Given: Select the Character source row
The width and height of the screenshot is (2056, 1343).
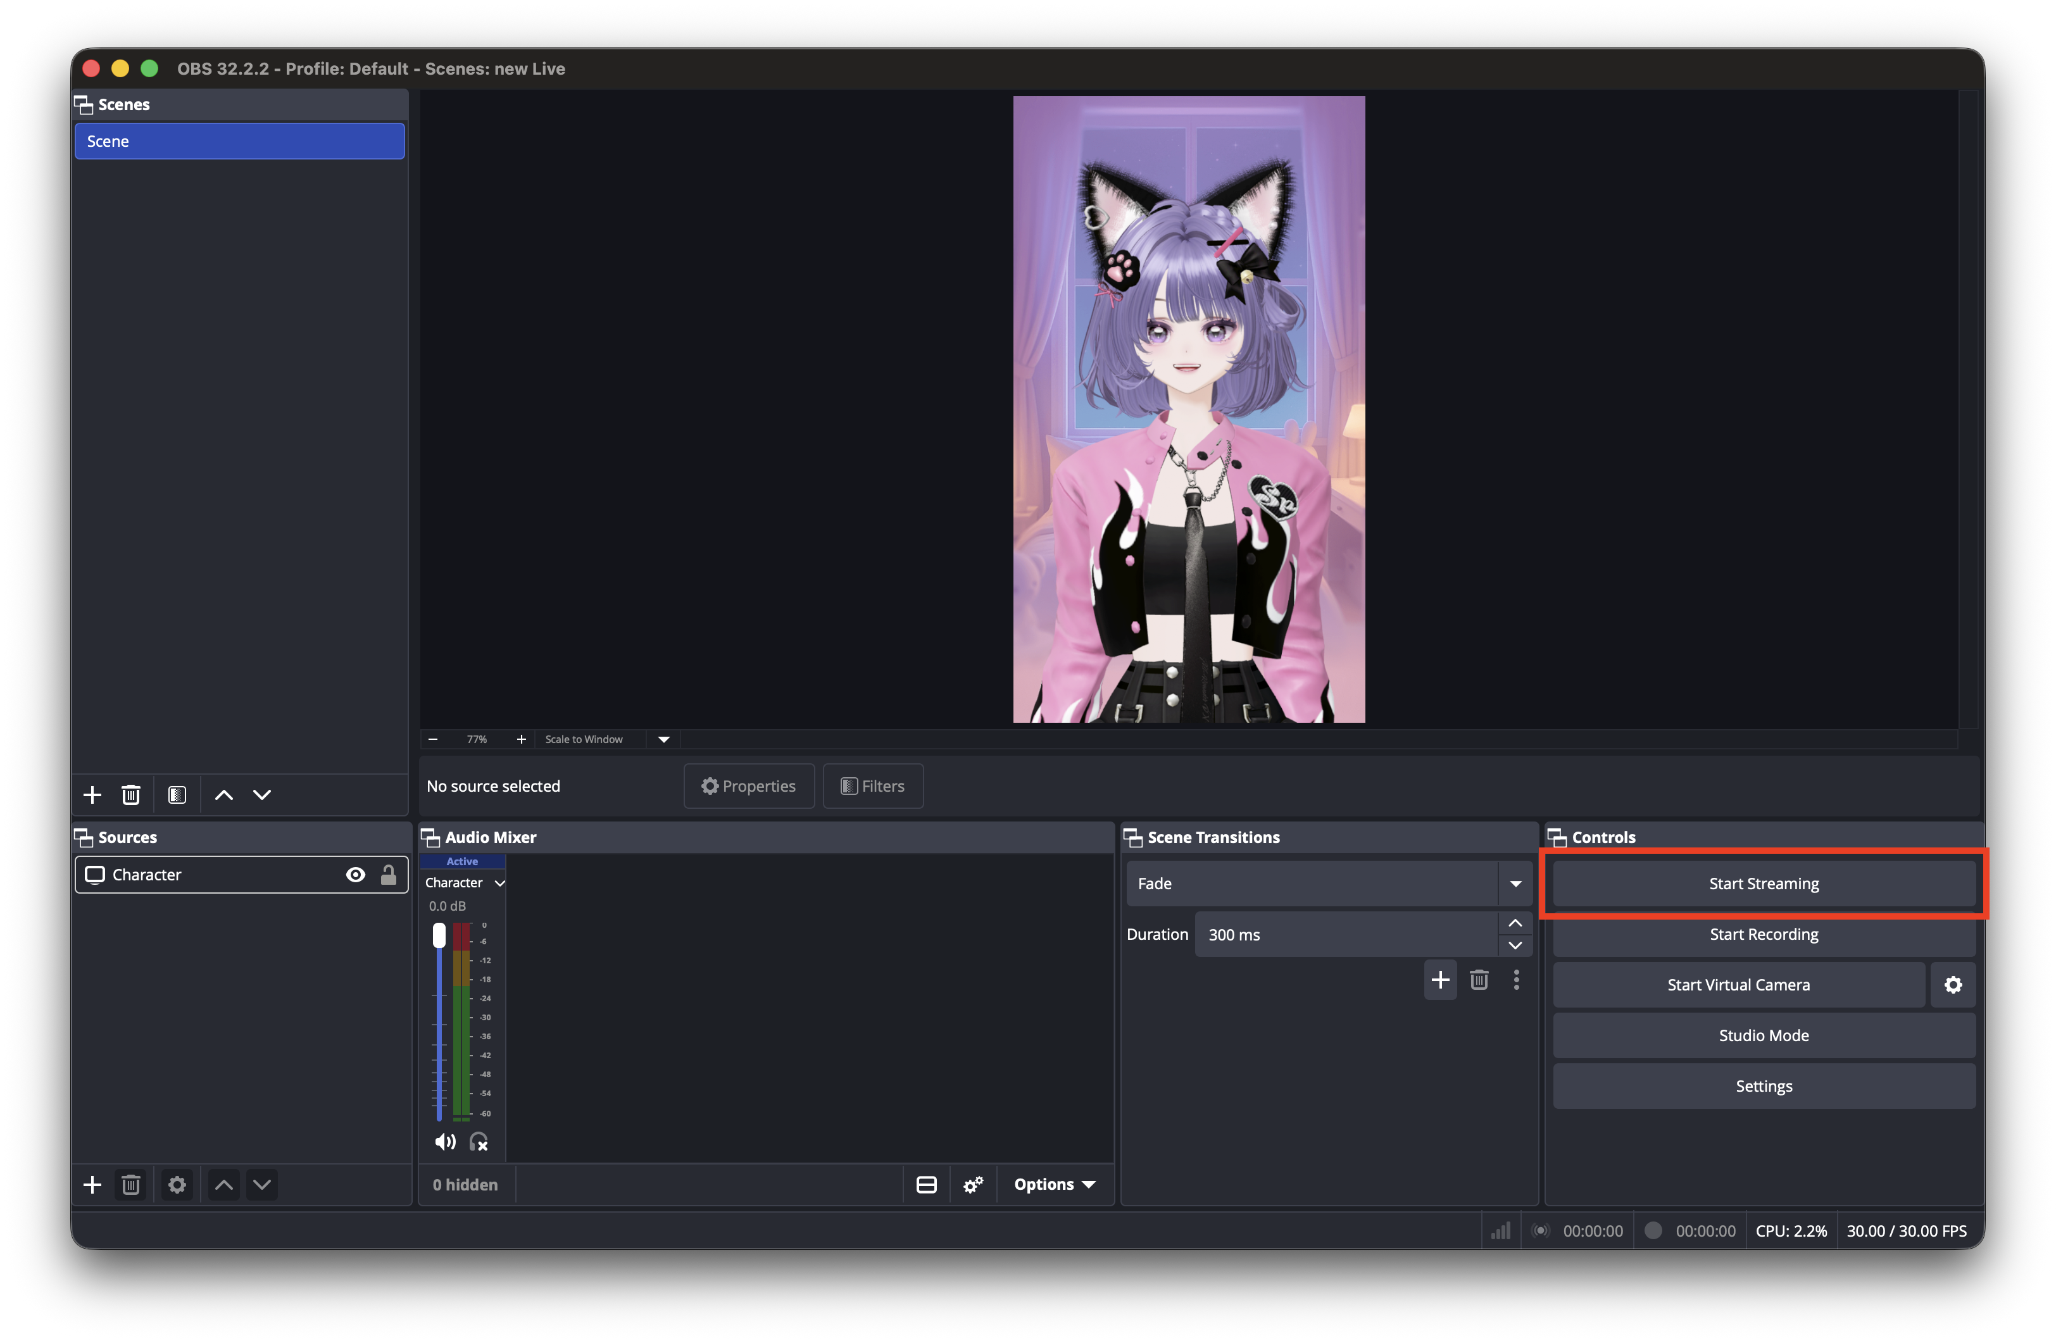Looking at the screenshot, I should 241,875.
